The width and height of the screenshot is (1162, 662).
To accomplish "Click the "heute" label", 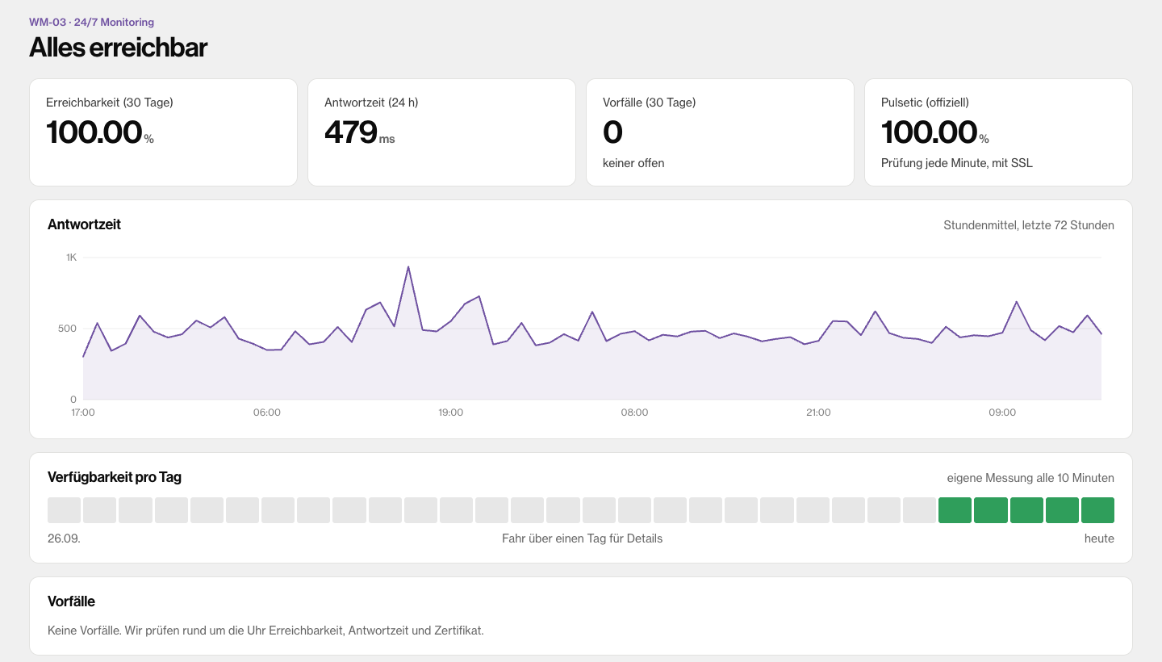I will tap(1099, 538).
